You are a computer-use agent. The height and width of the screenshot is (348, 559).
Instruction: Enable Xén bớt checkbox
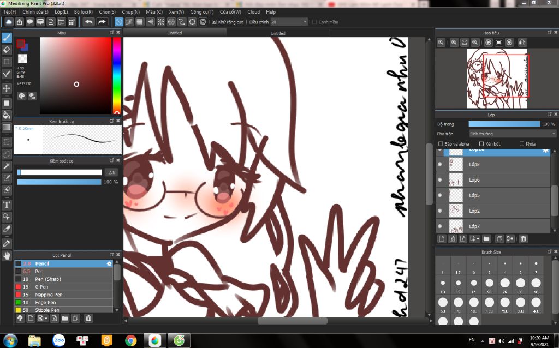coord(481,144)
